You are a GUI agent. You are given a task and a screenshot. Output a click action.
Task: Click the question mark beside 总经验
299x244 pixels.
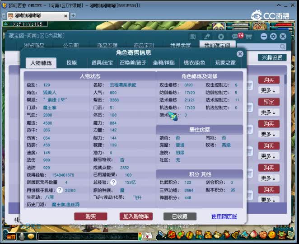(x=113, y=183)
